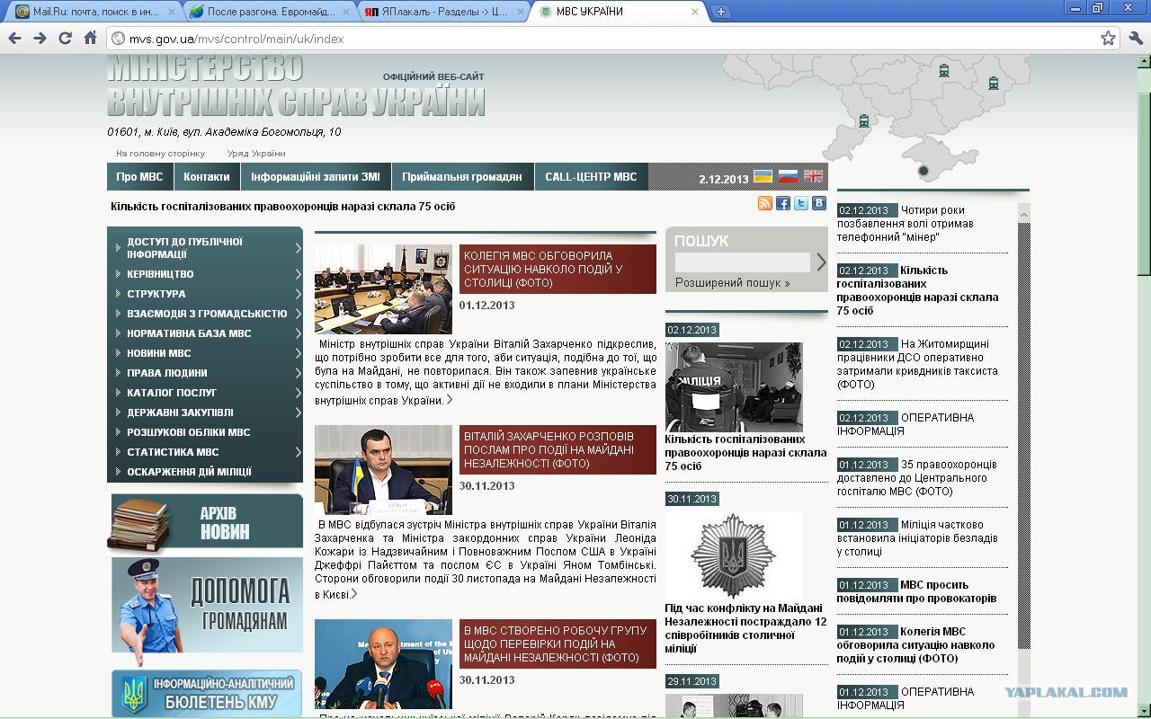Switch to the ЯПлакалъ browser tab
This screenshot has height=719, width=1151.
444,12
